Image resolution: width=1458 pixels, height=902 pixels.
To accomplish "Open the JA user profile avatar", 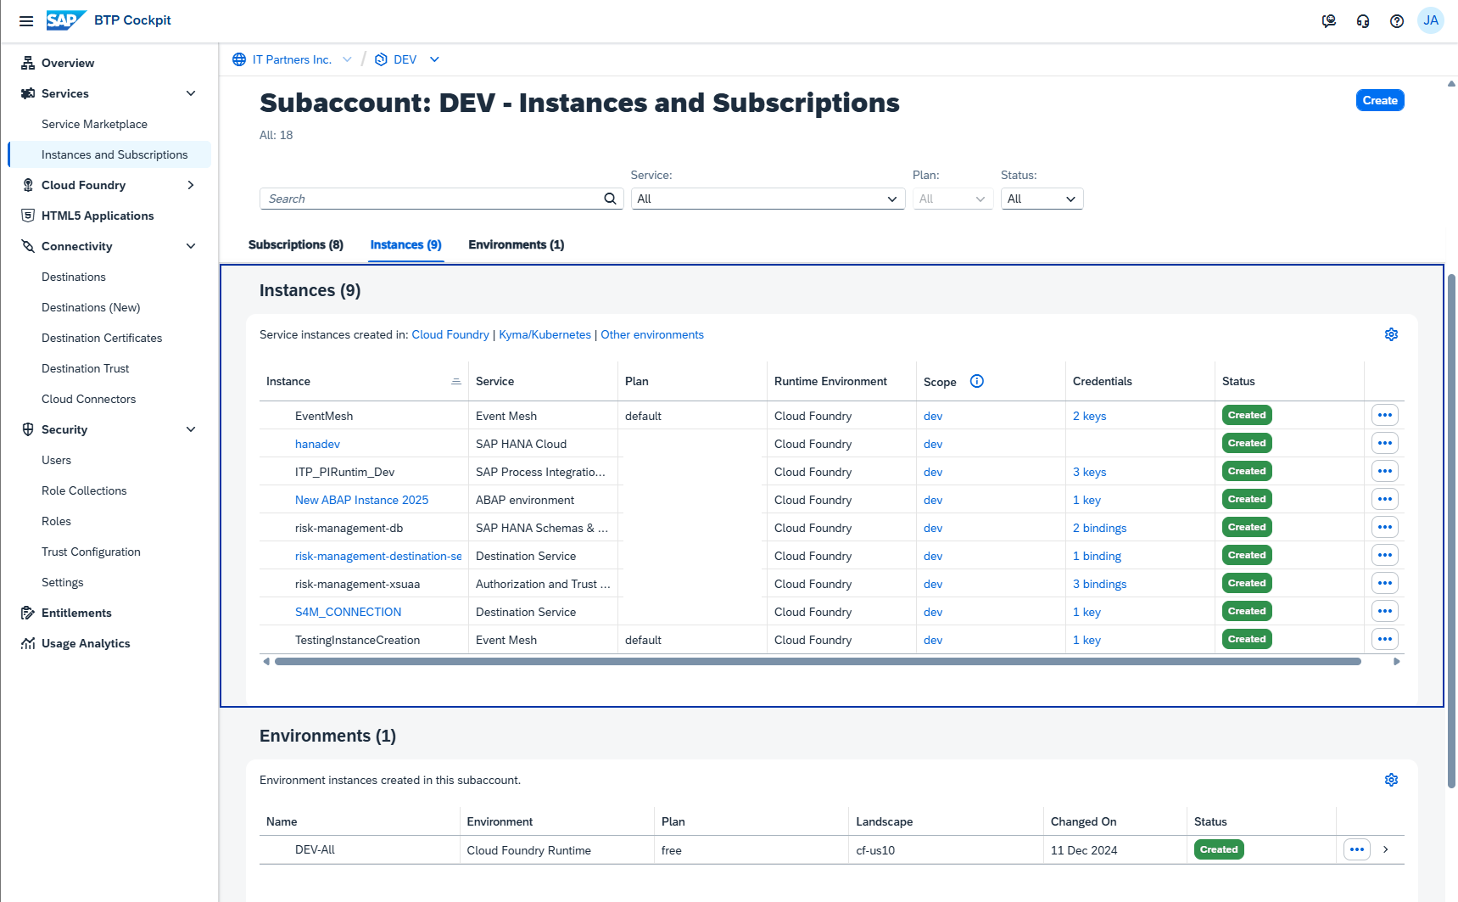I will (1431, 20).
